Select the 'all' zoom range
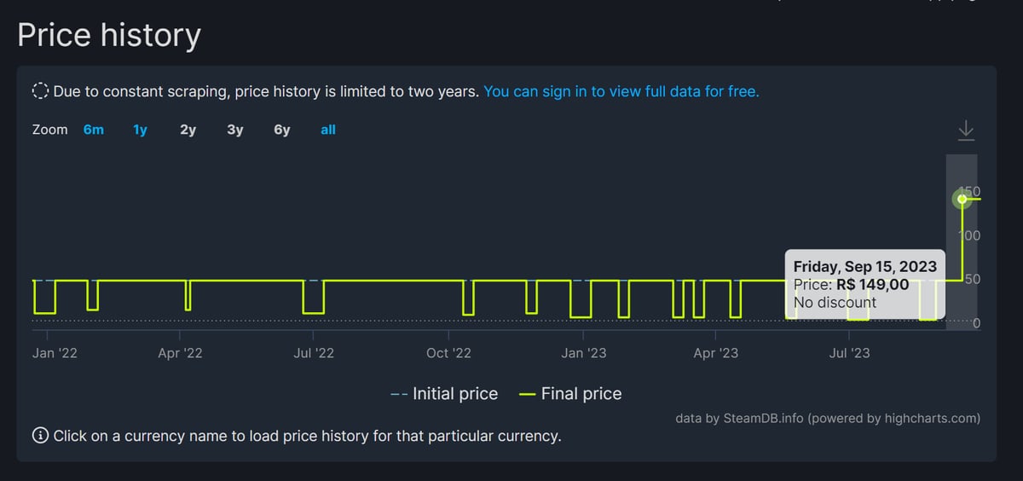Image resolution: width=1023 pixels, height=481 pixels. (328, 130)
